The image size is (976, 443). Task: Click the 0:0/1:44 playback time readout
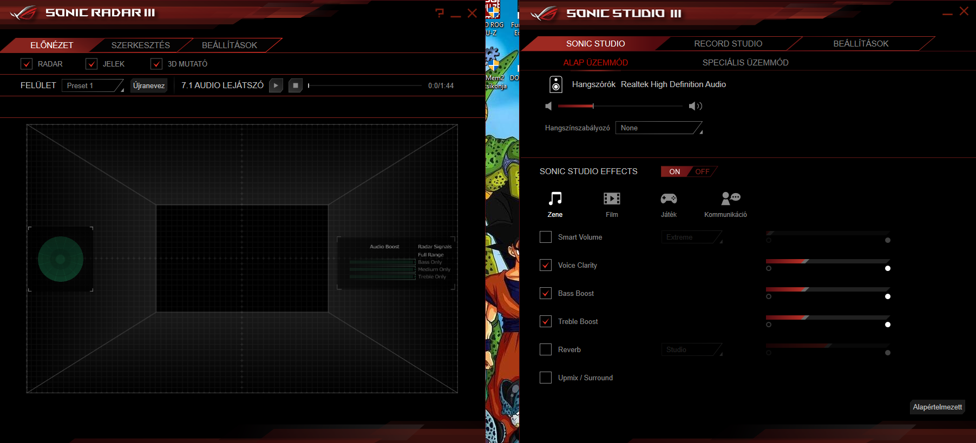click(441, 85)
